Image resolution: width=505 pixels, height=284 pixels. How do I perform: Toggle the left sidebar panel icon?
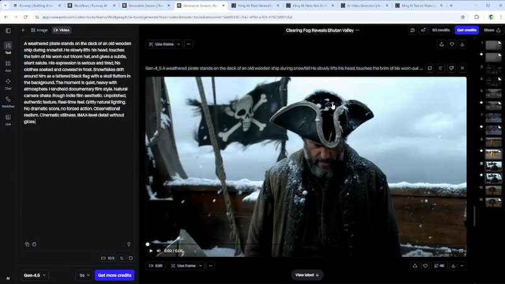point(8,30)
